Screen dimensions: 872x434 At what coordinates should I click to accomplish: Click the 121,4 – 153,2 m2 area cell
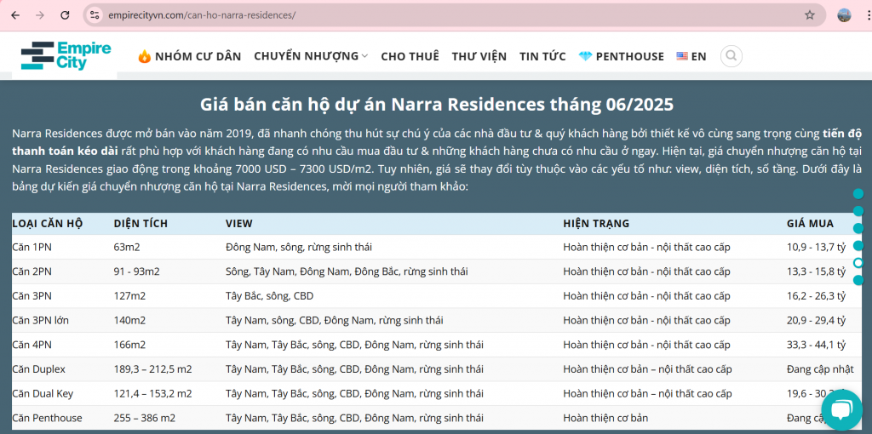(152, 393)
